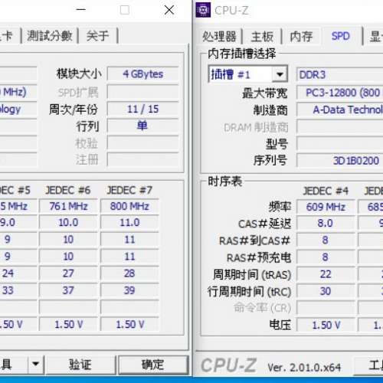This screenshot has height=383, width=383.
Task: Click the JEDEC #6 tRAS value 27
Action: point(68,273)
